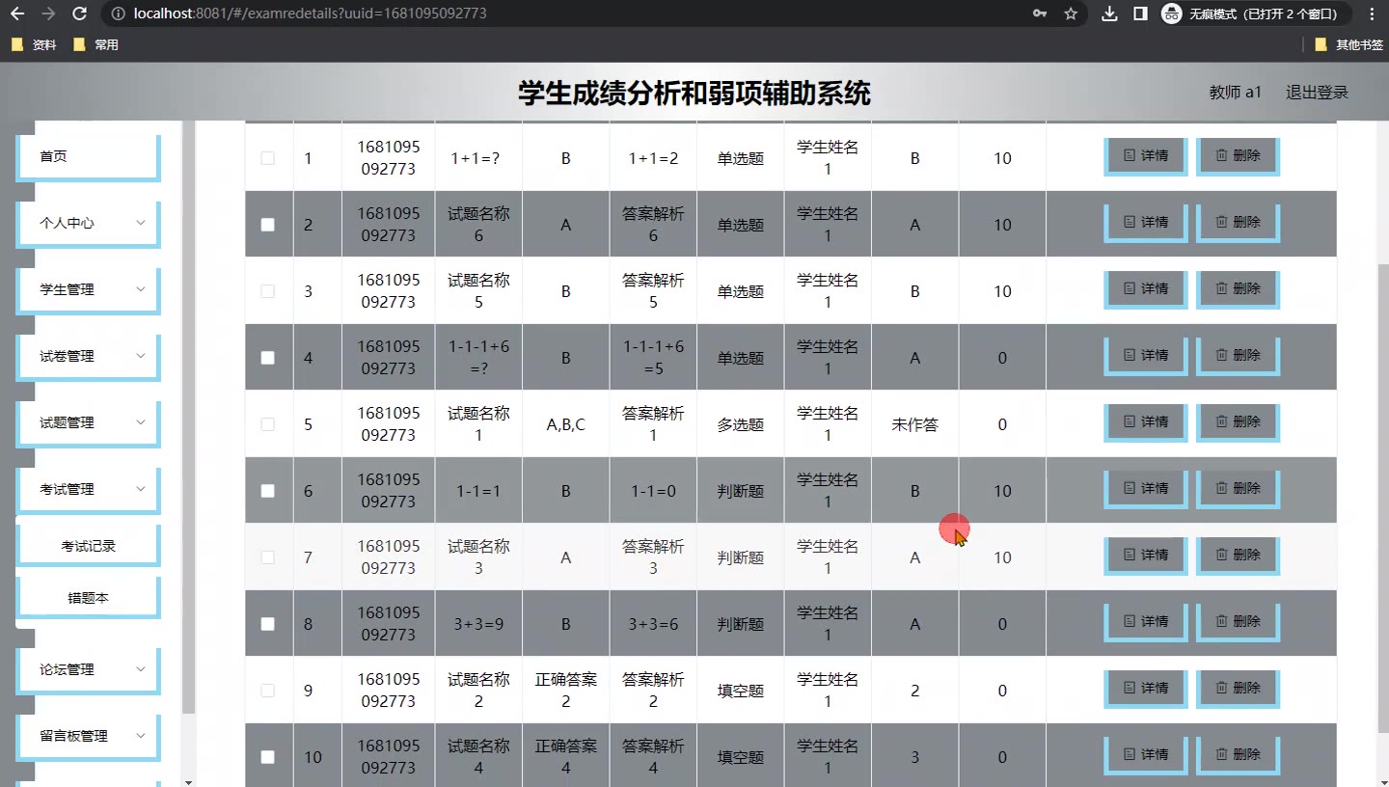Click 退出登录 to log out

coord(1317,93)
